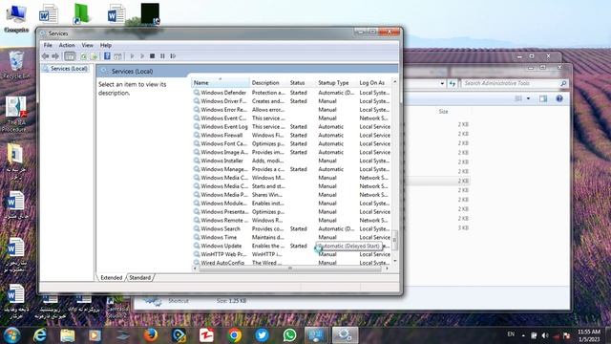611x344 pixels.
Task: Select the Windows Event Log service
Action: pos(223,127)
